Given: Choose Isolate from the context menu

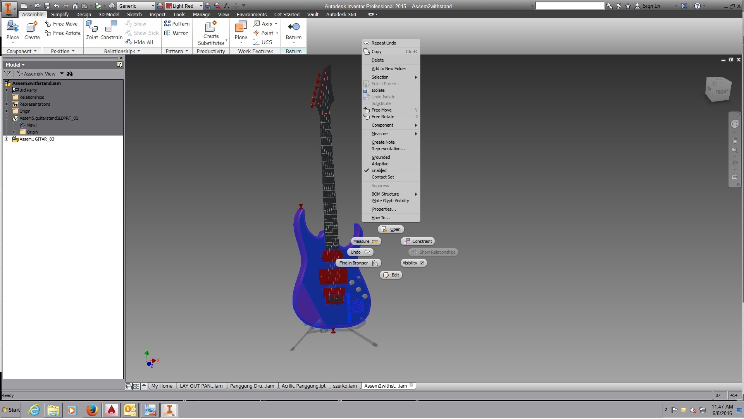Looking at the screenshot, I should click(378, 91).
